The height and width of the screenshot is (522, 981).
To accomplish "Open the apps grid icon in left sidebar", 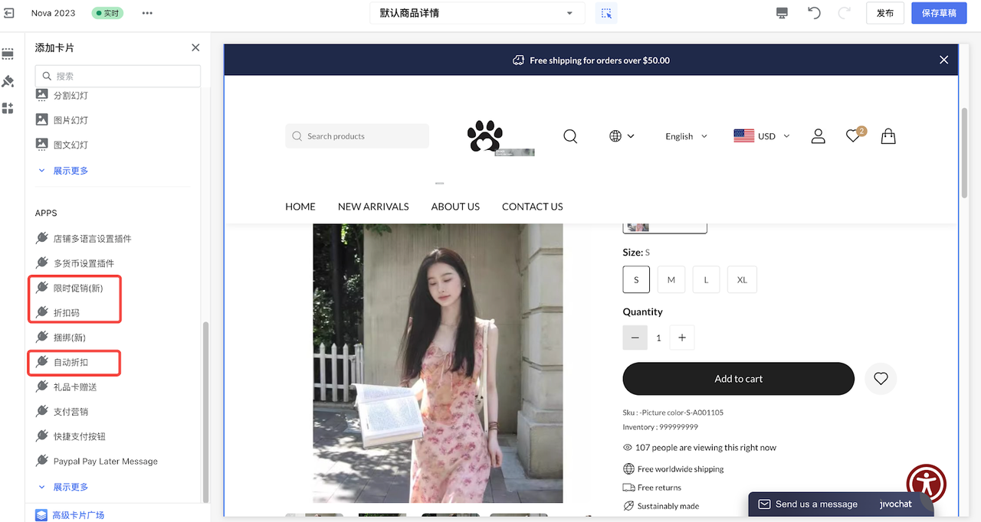I will click(x=8, y=107).
